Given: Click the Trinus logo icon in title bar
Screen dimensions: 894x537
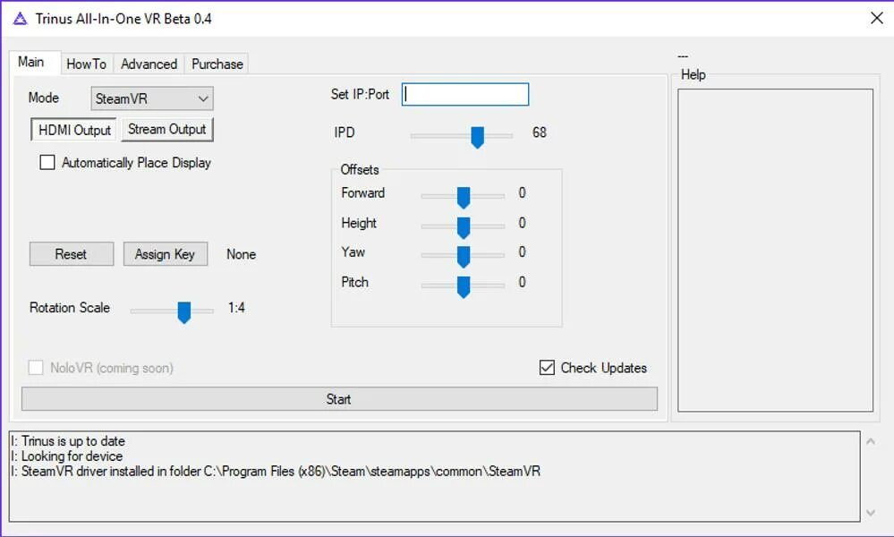Looking at the screenshot, I should pos(20,19).
